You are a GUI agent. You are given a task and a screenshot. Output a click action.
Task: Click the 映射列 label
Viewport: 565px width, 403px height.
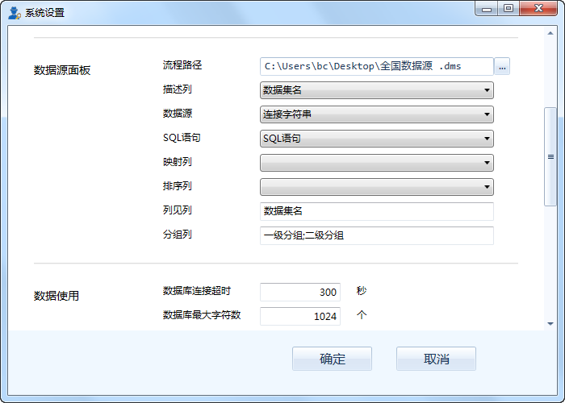coord(178,162)
